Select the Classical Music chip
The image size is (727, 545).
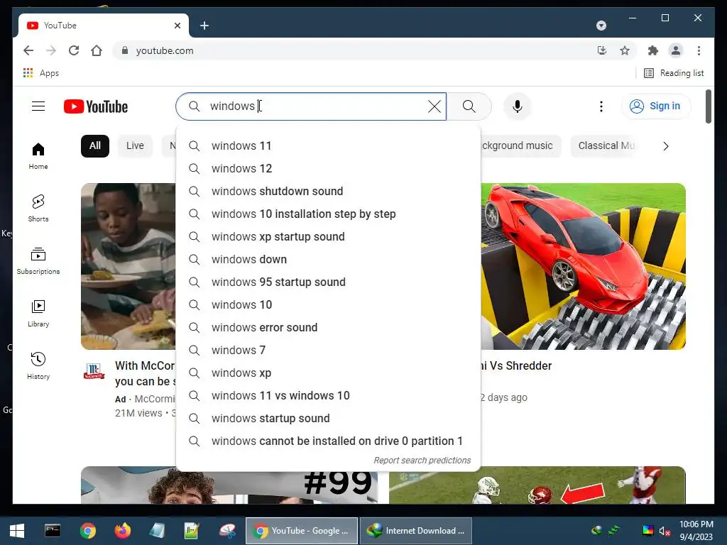605,146
